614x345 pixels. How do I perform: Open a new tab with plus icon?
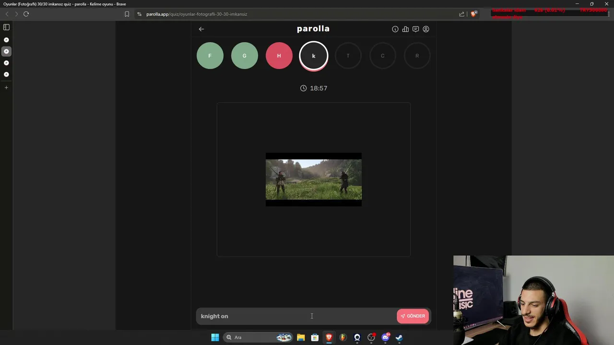click(6, 88)
